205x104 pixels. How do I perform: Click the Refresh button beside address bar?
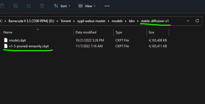pos(197,21)
